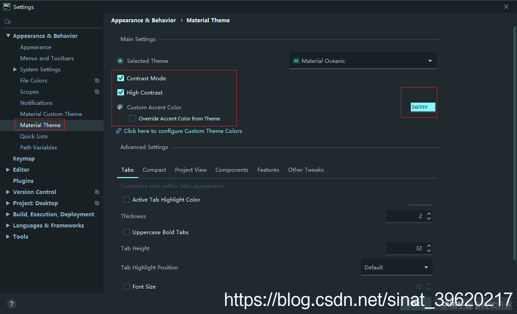Open the Tab Highlight Position dropdown
This screenshot has width=517, height=314.
(x=397, y=268)
